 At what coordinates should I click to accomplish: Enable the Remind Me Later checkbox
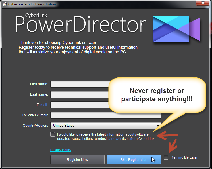click(x=166, y=157)
